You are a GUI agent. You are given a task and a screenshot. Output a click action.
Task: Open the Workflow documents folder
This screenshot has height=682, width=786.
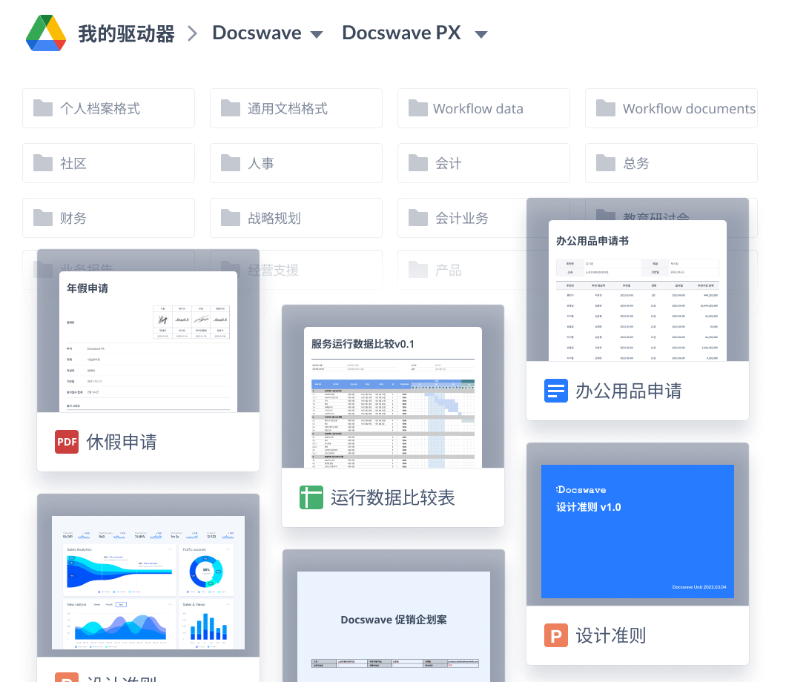point(671,108)
